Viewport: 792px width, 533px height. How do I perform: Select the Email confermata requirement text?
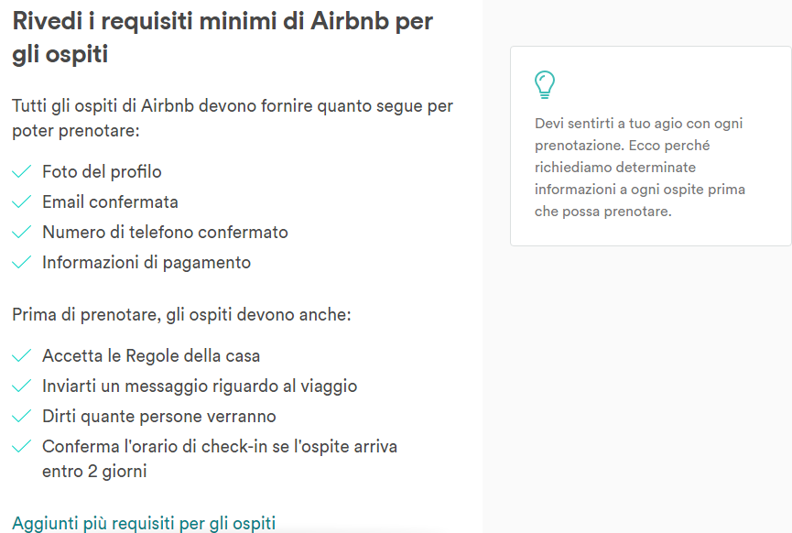point(110,202)
